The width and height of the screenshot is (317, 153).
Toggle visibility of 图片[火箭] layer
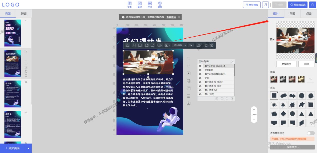coord(200,94)
